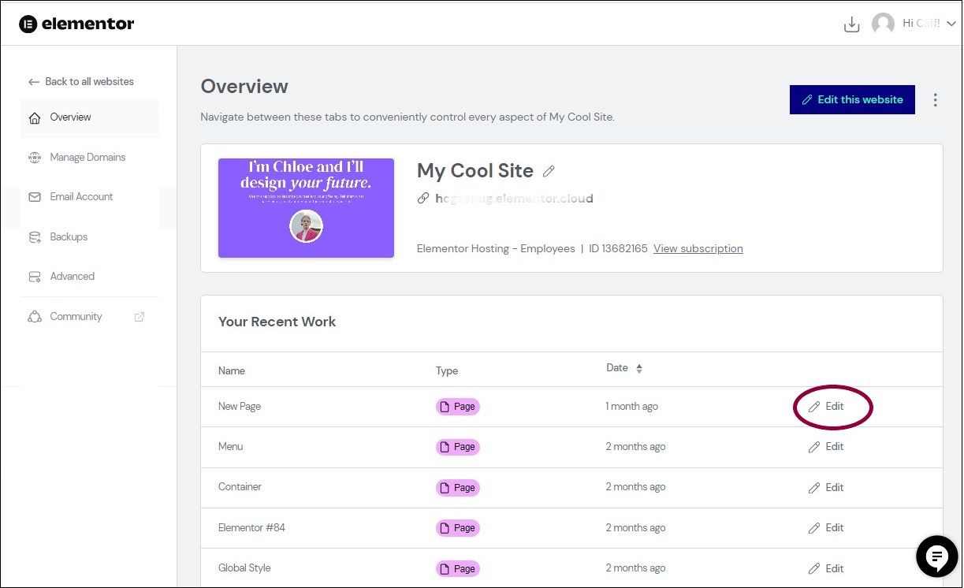
Task: Open the chat support bubble
Action: [937, 557]
